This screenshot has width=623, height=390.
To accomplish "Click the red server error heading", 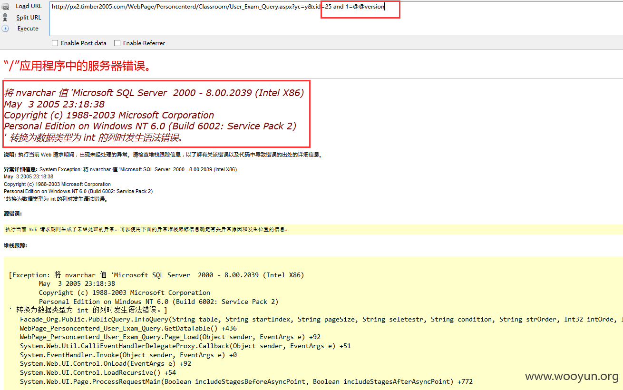I will coord(78,66).
